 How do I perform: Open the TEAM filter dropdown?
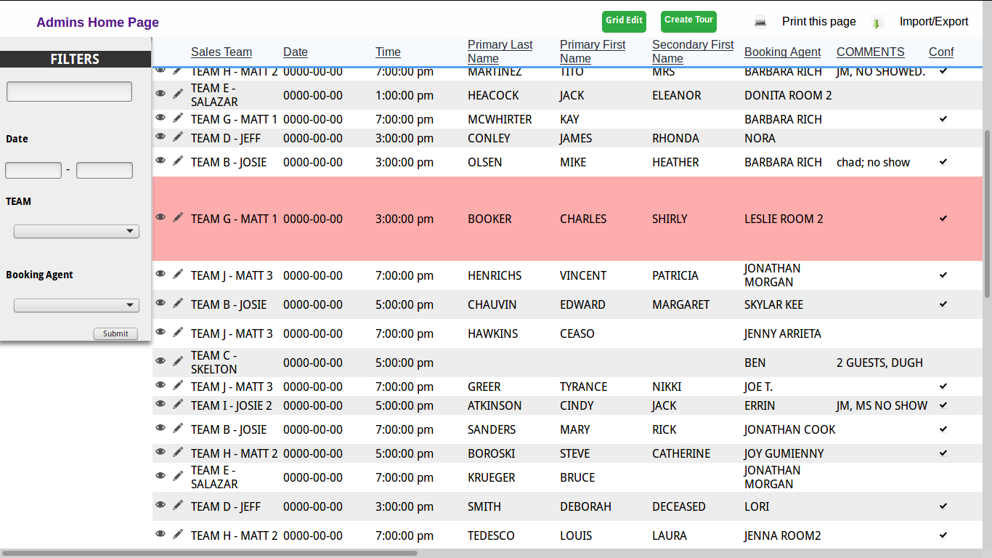pos(76,232)
